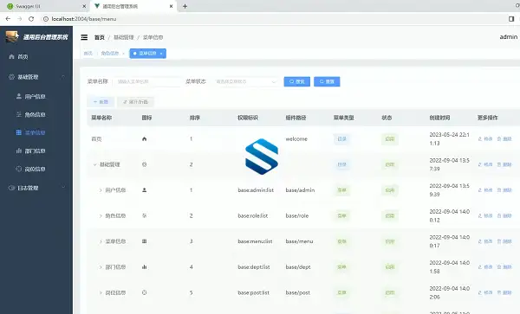Image resolution: width=520 pixels, height=314 pixels.
Task: Expand the 角色信息 table row
Action: pos(101,215)
